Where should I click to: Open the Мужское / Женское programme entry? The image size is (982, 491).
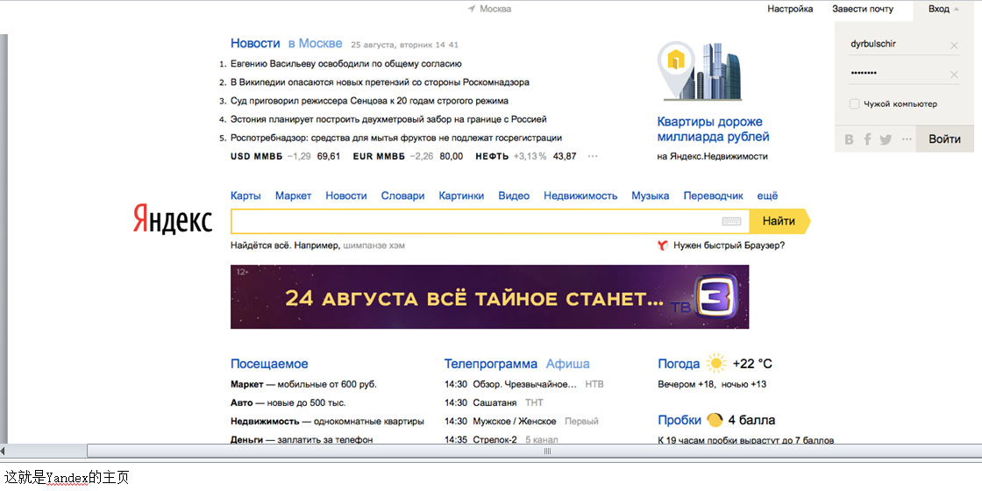(522, 422)
